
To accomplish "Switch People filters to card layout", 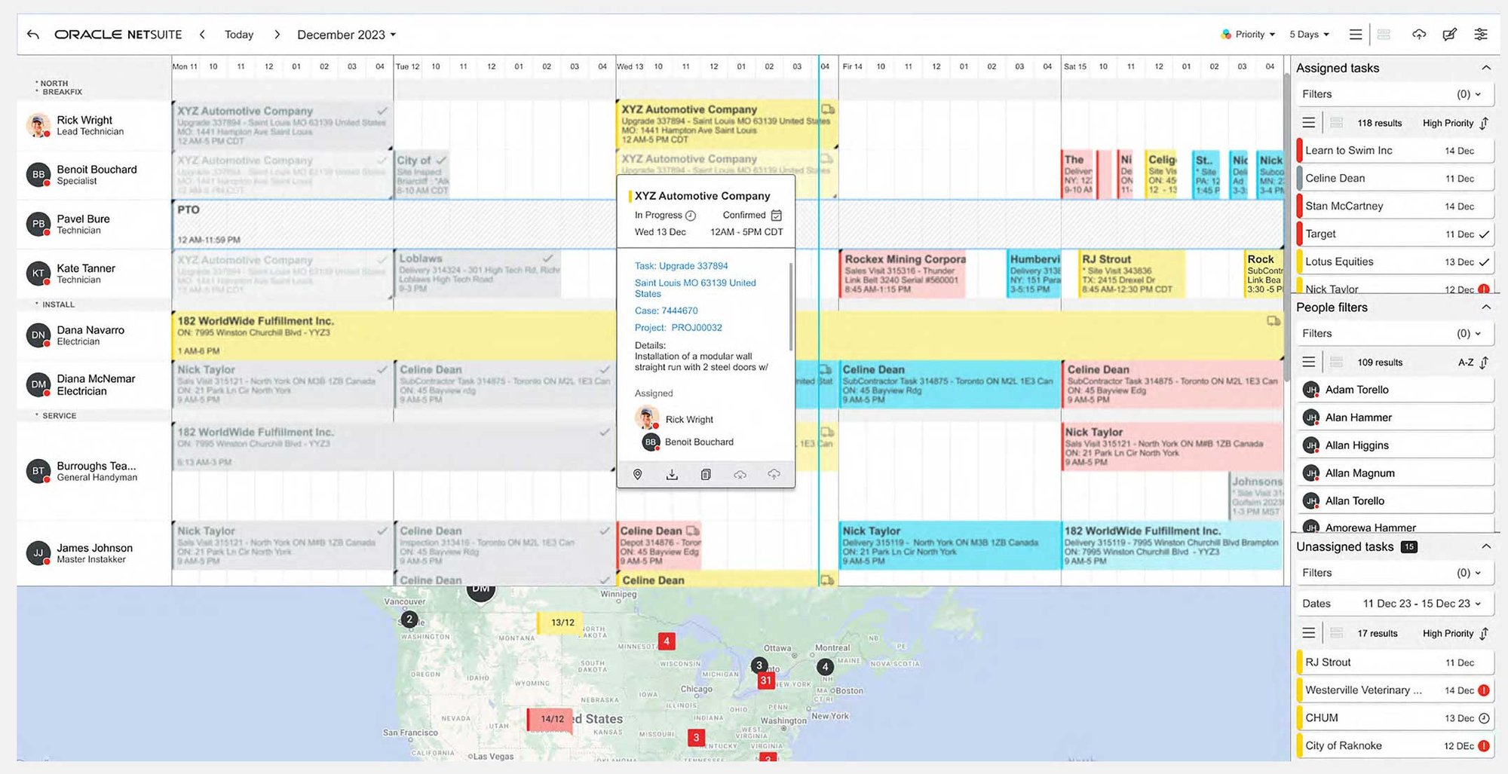I will click(x=1336, y=363).
